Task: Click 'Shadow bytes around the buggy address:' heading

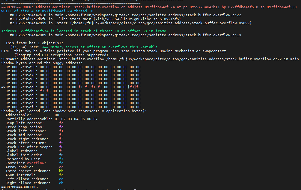Action: click(x=42, y=63)
